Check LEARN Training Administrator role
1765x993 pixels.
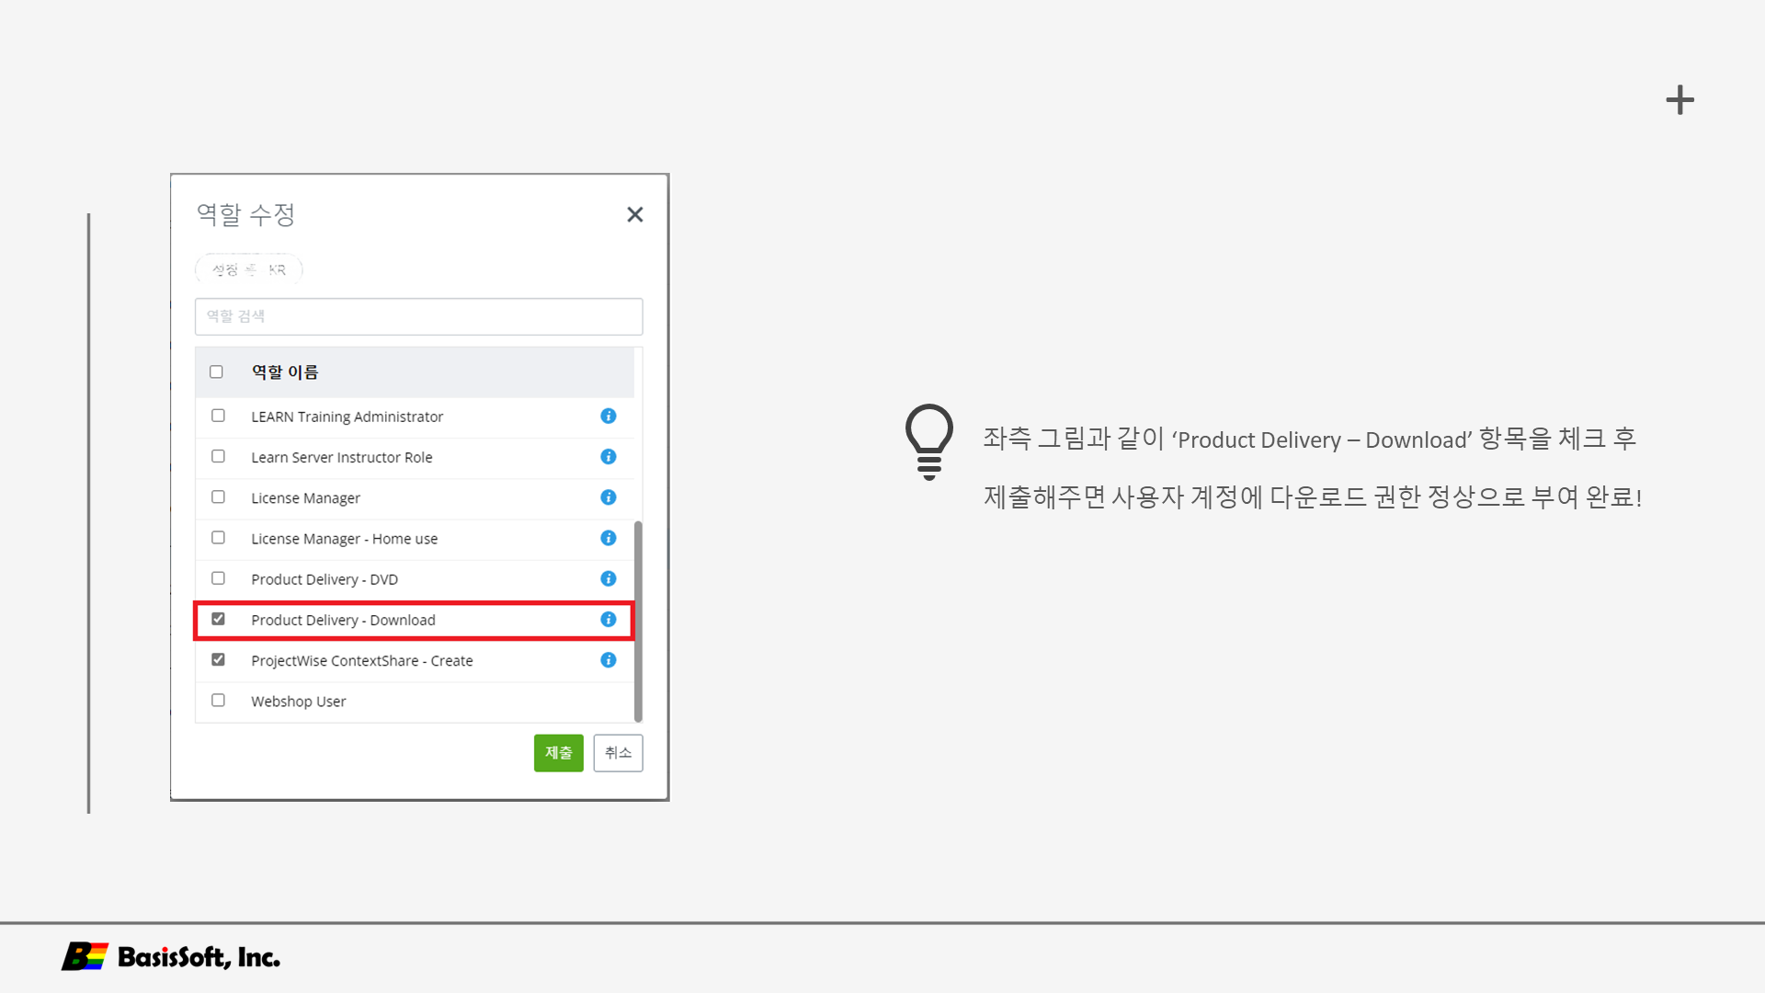[218, 416]
